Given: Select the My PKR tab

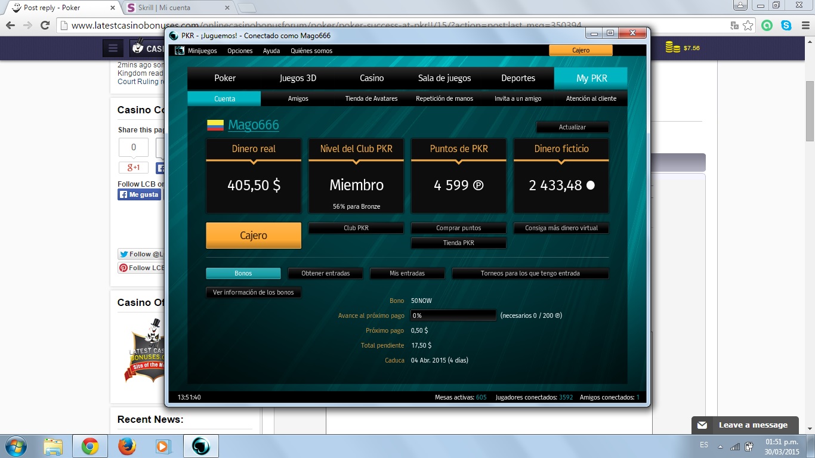Looking at the screenshot, I should [591, 78].
